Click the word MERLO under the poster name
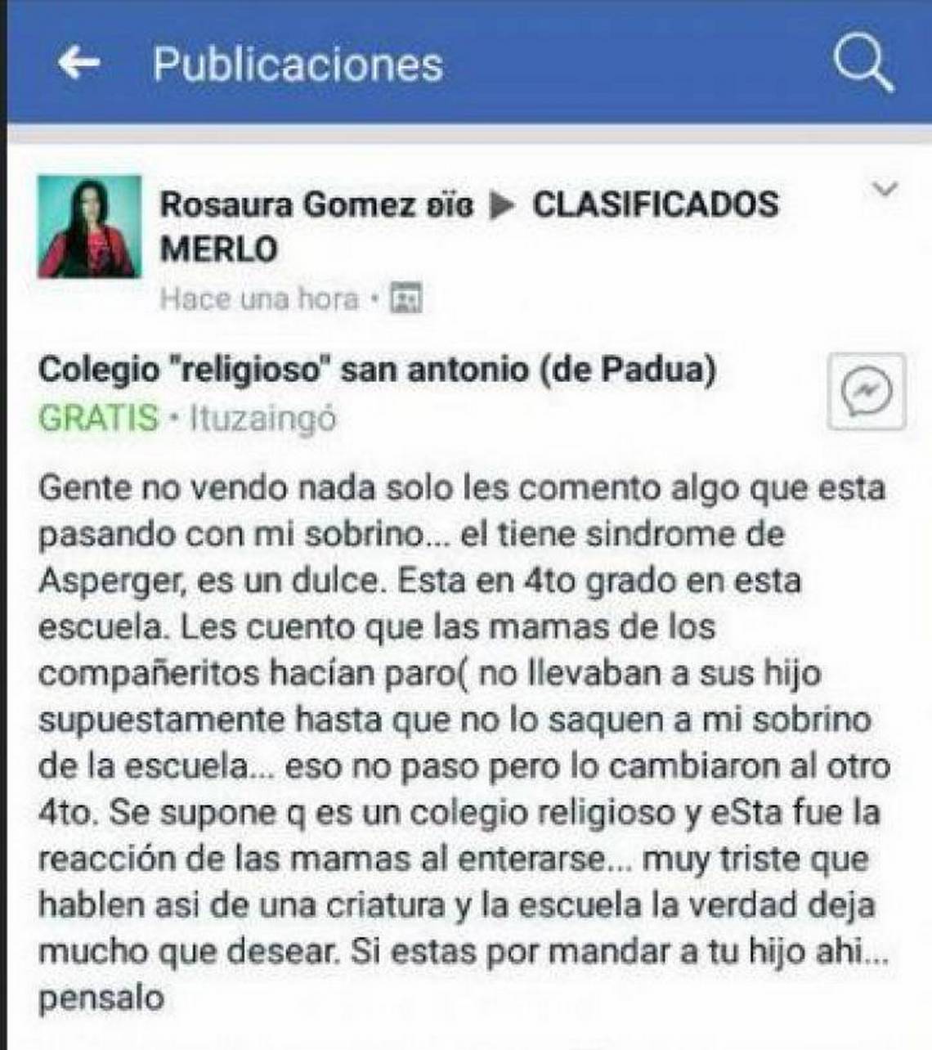This screenshot has height=1050, width=932. click(219, 249)
